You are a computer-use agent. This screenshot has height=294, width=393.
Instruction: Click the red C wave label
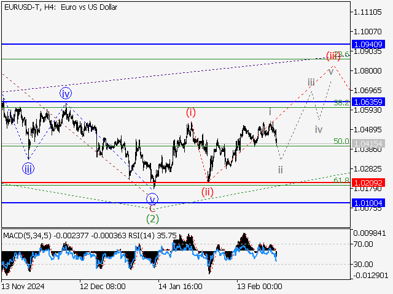[152, 208]
